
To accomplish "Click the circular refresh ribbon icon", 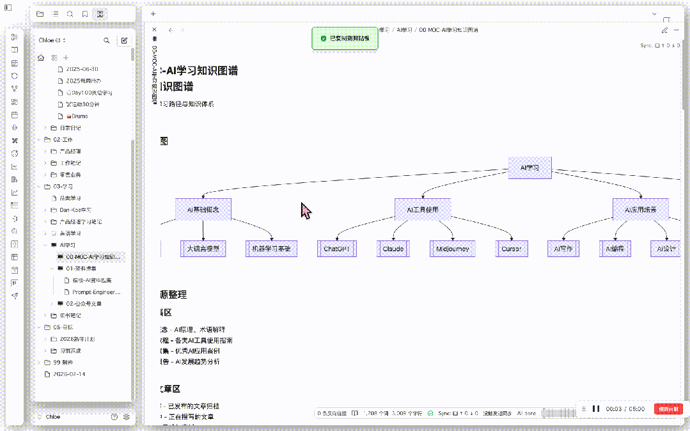I will (15, 75).
